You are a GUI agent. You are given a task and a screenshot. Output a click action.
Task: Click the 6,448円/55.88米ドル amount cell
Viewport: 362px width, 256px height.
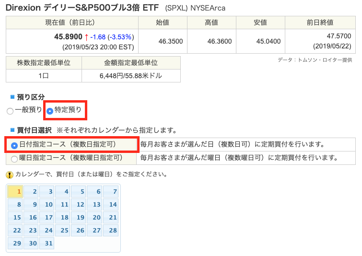click(131, 76)
